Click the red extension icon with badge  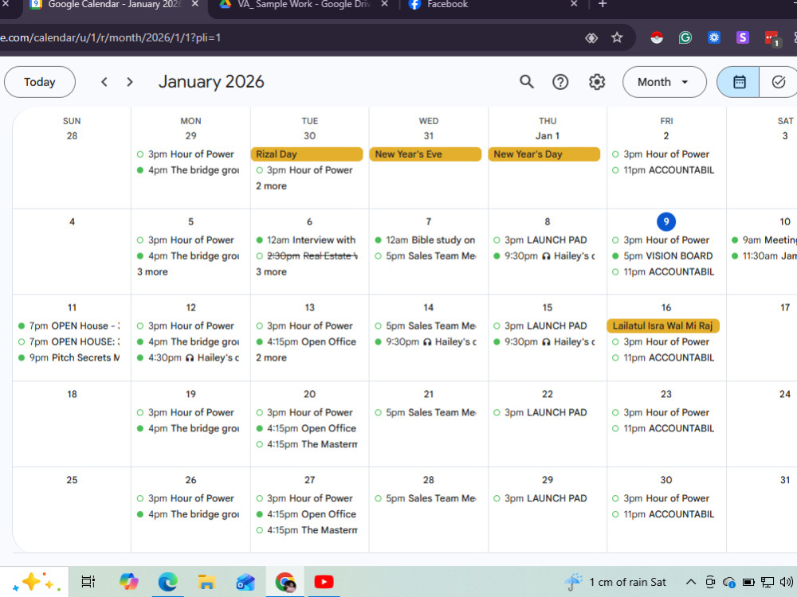[771, 38]
